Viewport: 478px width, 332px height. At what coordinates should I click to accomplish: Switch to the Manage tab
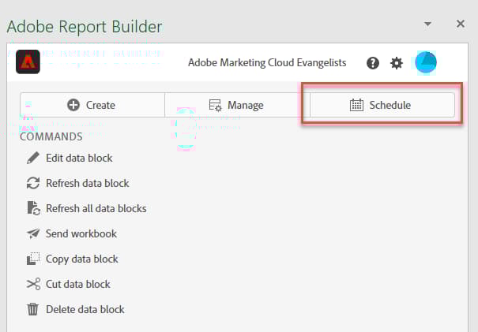tap(236, 105)
